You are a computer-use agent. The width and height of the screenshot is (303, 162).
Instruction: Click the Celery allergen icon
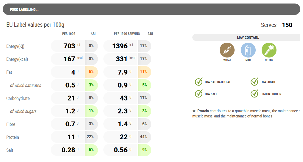click(269, 50)
